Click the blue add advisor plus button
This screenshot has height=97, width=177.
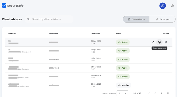[x=162, y=6]
